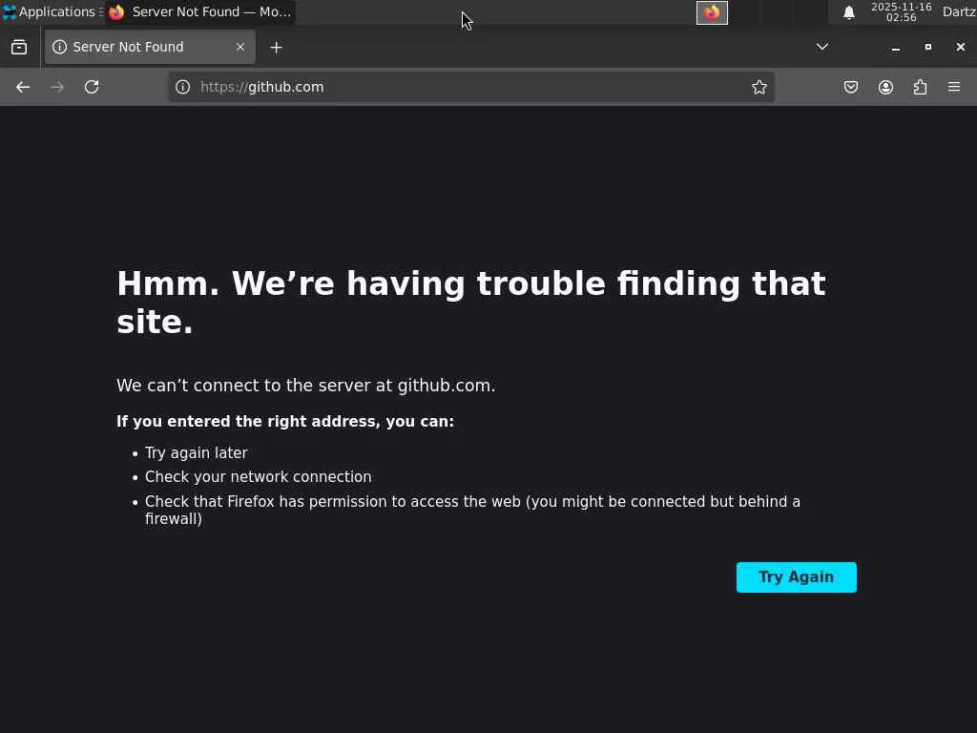This screenshot has height=733, width=977.
Task: Click the date and time clock
Action: coord(901,12)
